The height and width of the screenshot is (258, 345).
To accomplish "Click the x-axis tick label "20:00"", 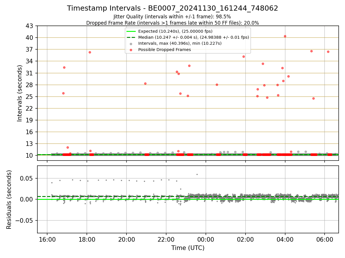I will pos(126,239).
